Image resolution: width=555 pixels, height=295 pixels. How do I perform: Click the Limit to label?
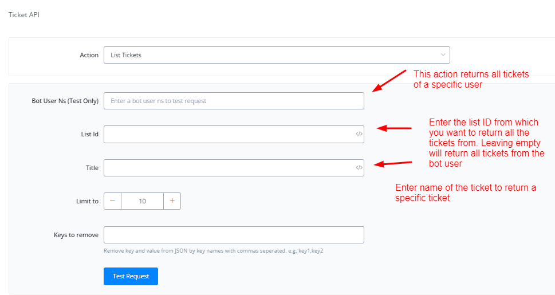[87, 201]
